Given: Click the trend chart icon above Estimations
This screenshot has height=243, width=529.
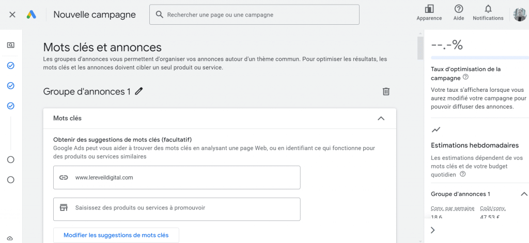Looking at the screenshot, I should pyautogui.click(x=436, y=129).
